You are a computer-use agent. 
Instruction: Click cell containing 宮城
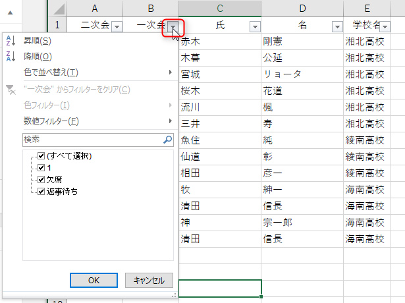(x=220, y=74)
